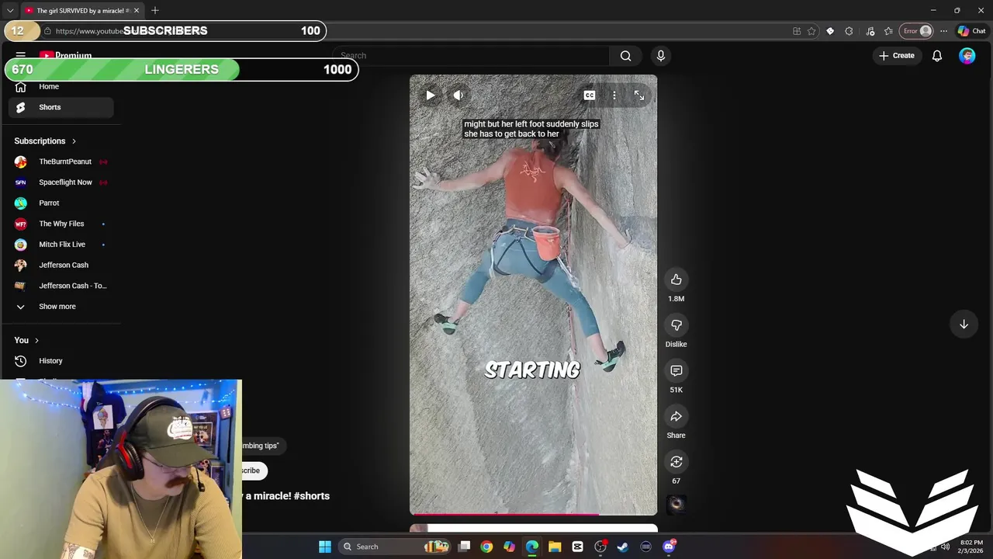Open CapCut from the taskbar

coord(577,547)
